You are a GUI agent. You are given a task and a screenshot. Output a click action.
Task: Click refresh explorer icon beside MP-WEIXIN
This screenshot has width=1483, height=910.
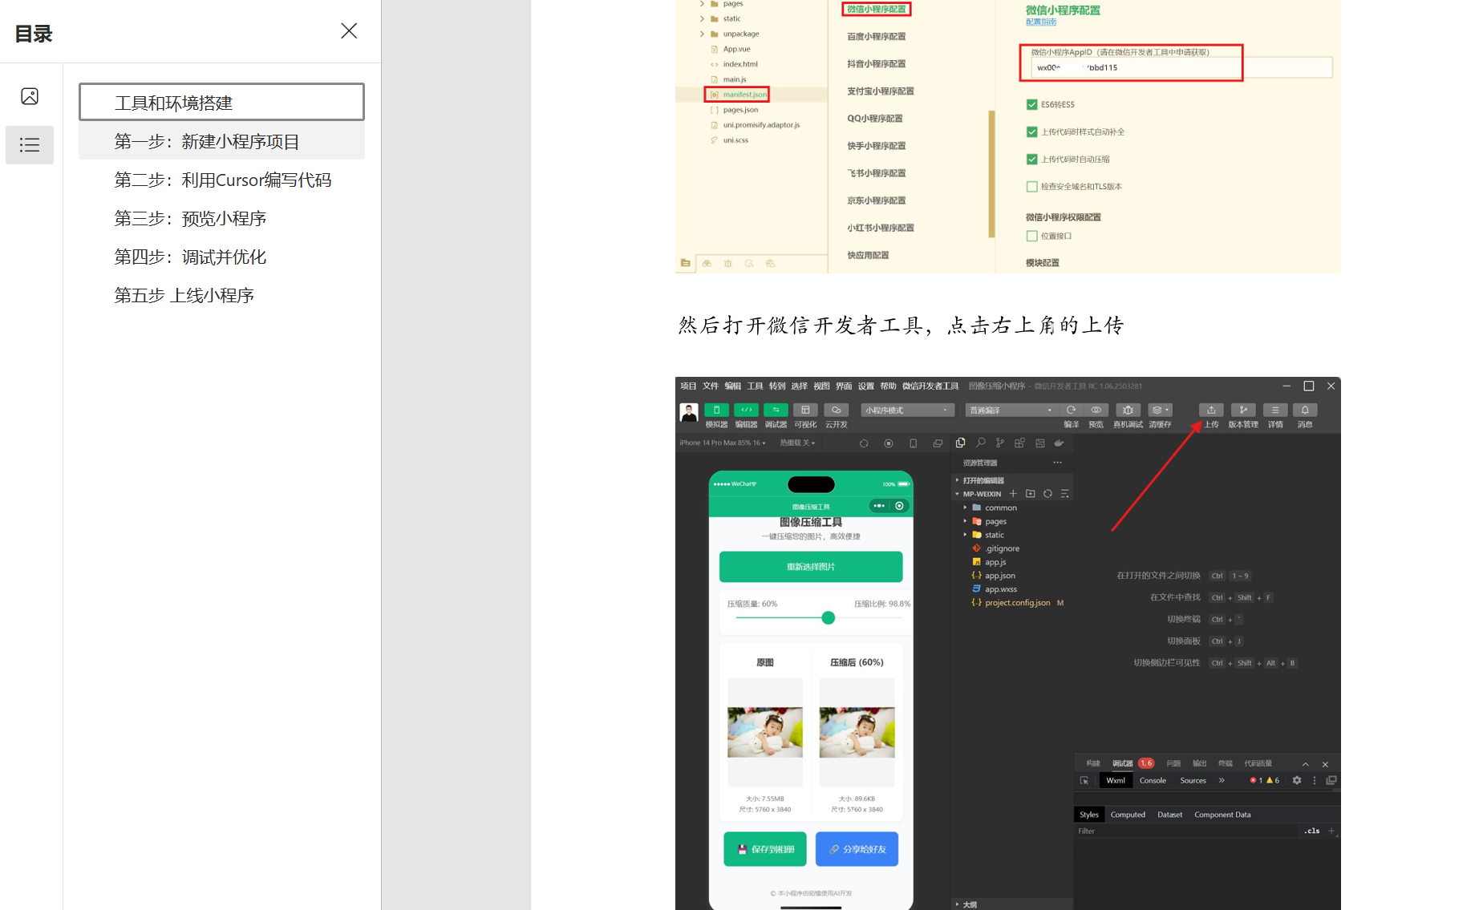[1047, 494]
